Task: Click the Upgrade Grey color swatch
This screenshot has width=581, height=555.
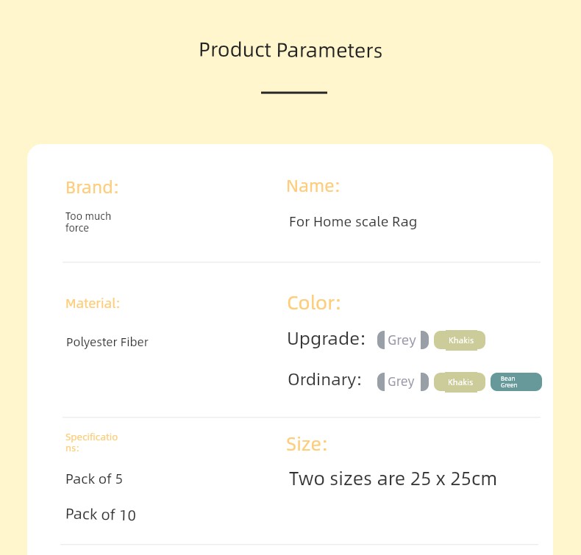Action: pyautogui.click(x=403, y=340)
